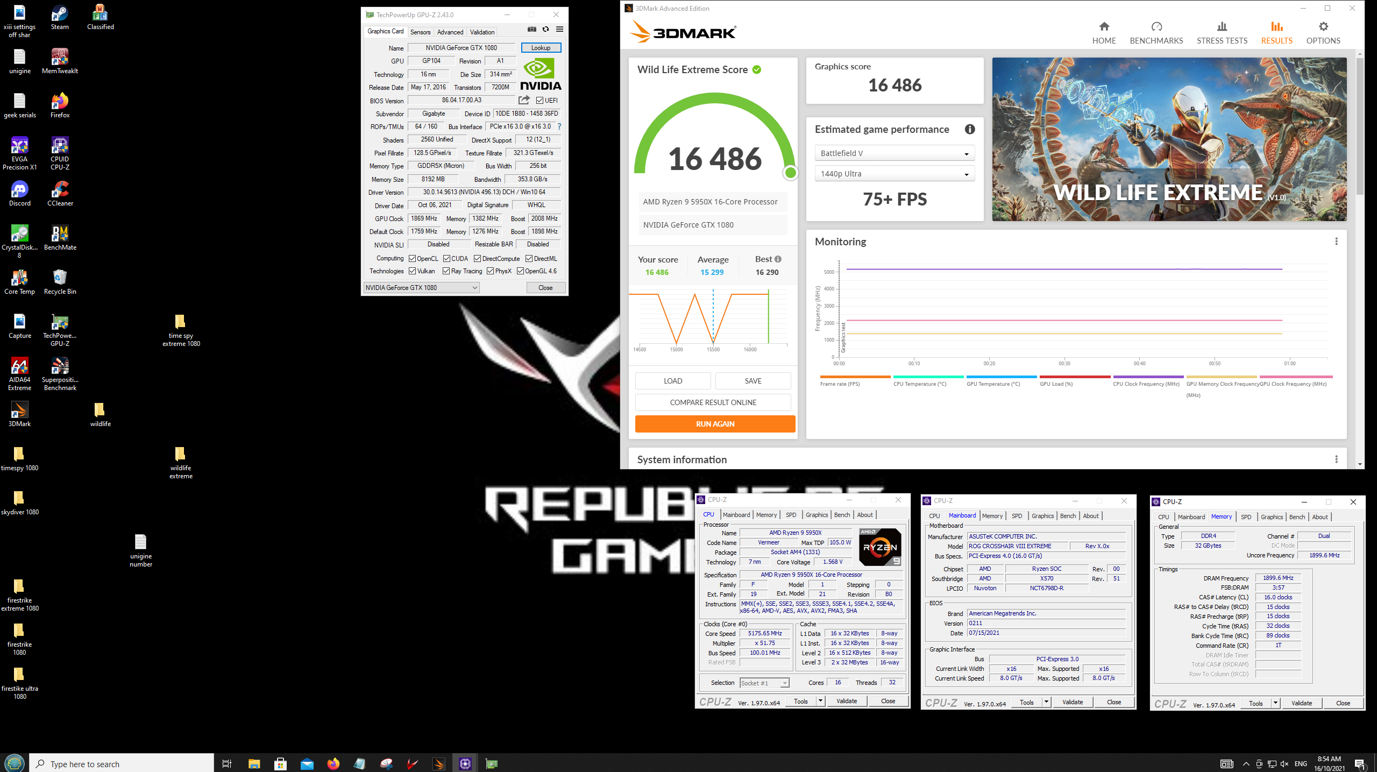The width and height of the screenshot is (1377, 772).
Task: Click the Windows search box
Action: 122,764
